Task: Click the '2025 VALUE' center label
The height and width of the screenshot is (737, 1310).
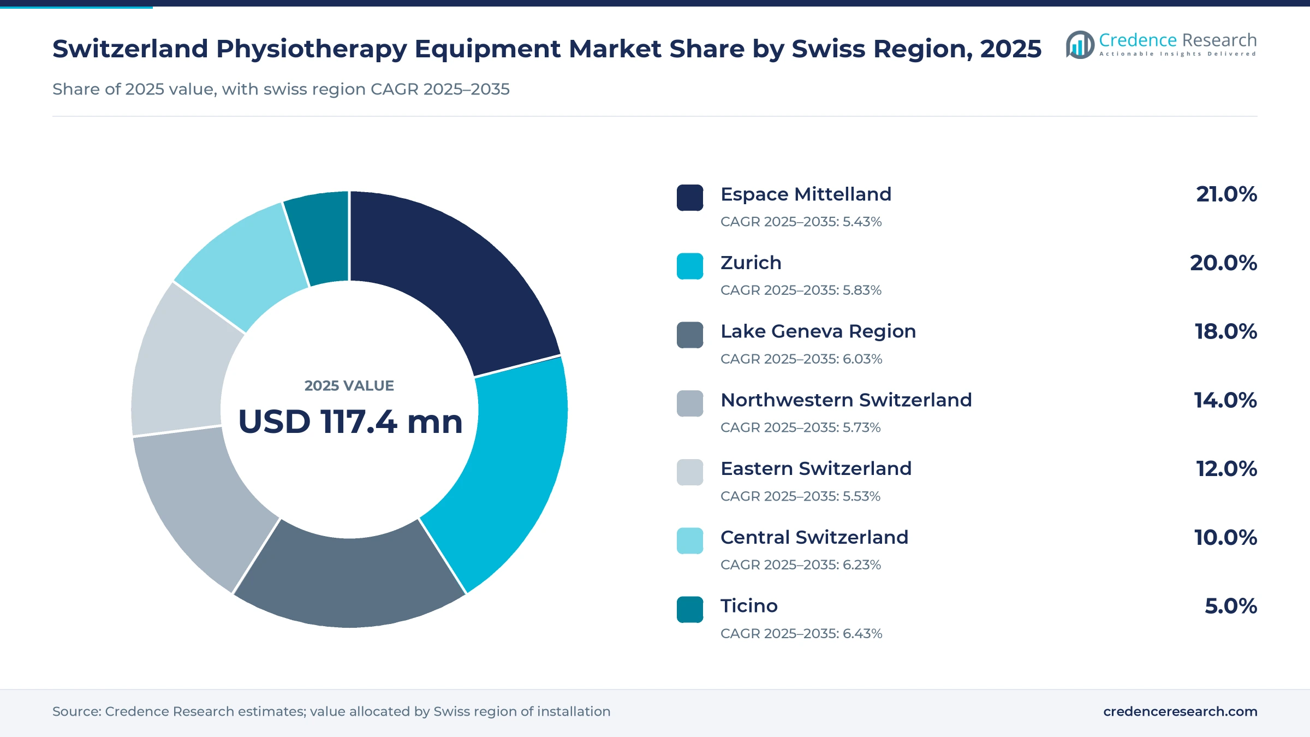Action: [349, 385]
